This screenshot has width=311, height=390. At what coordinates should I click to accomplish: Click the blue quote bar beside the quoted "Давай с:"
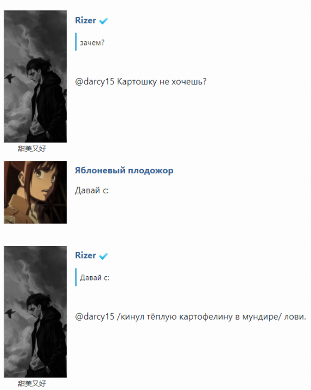(x=76, y=277)
